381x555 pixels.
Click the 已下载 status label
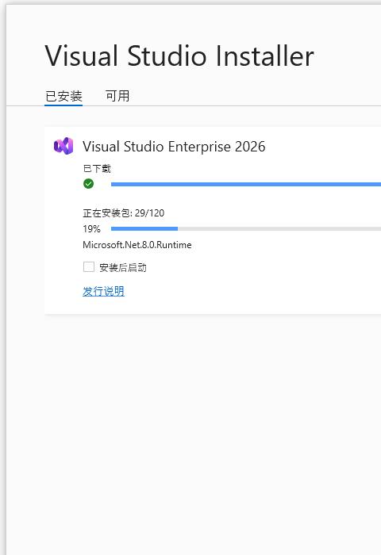point(97,169)
